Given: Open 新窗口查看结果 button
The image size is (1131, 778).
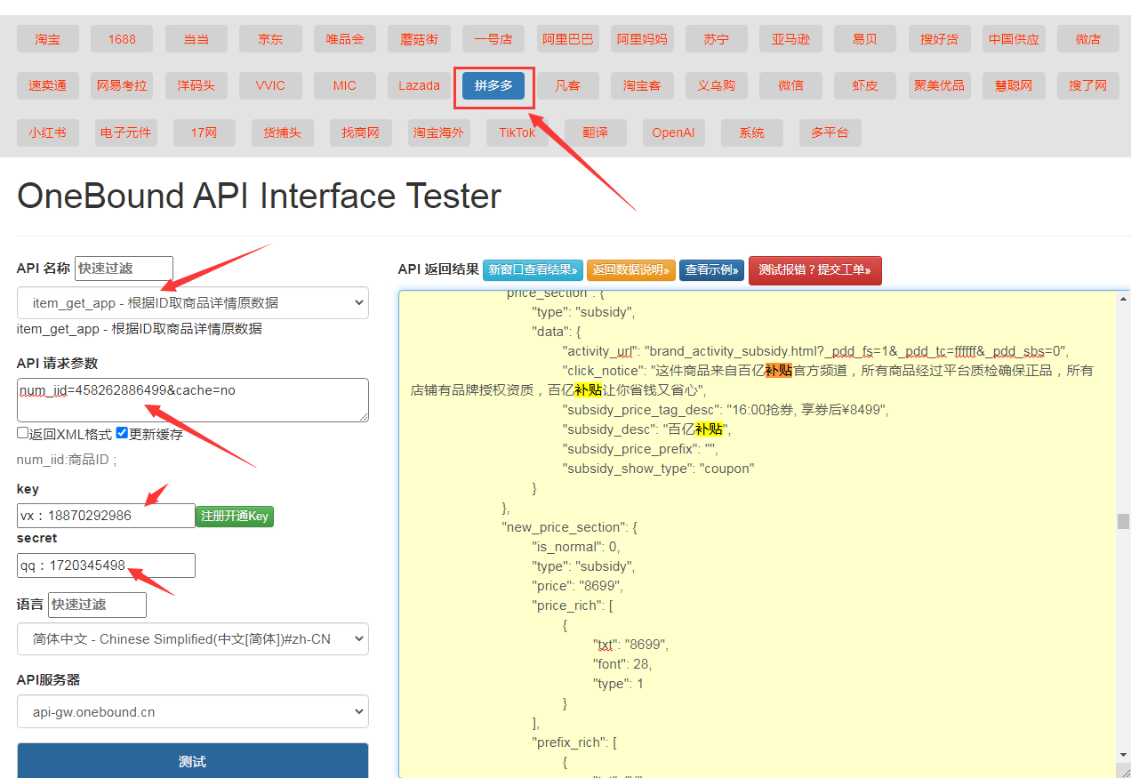Looking at the screenshot, I should pos(533,270).
